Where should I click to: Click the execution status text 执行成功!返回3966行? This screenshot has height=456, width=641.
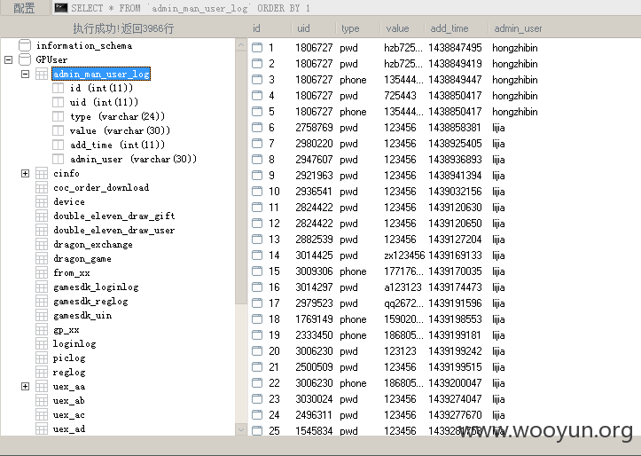pyautogui.click(x=123, y=28)
